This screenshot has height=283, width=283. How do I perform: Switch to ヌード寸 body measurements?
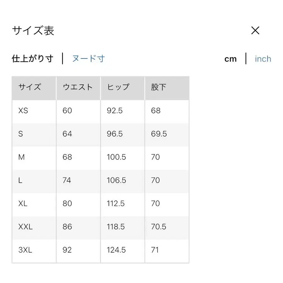[x=88, y=58]
